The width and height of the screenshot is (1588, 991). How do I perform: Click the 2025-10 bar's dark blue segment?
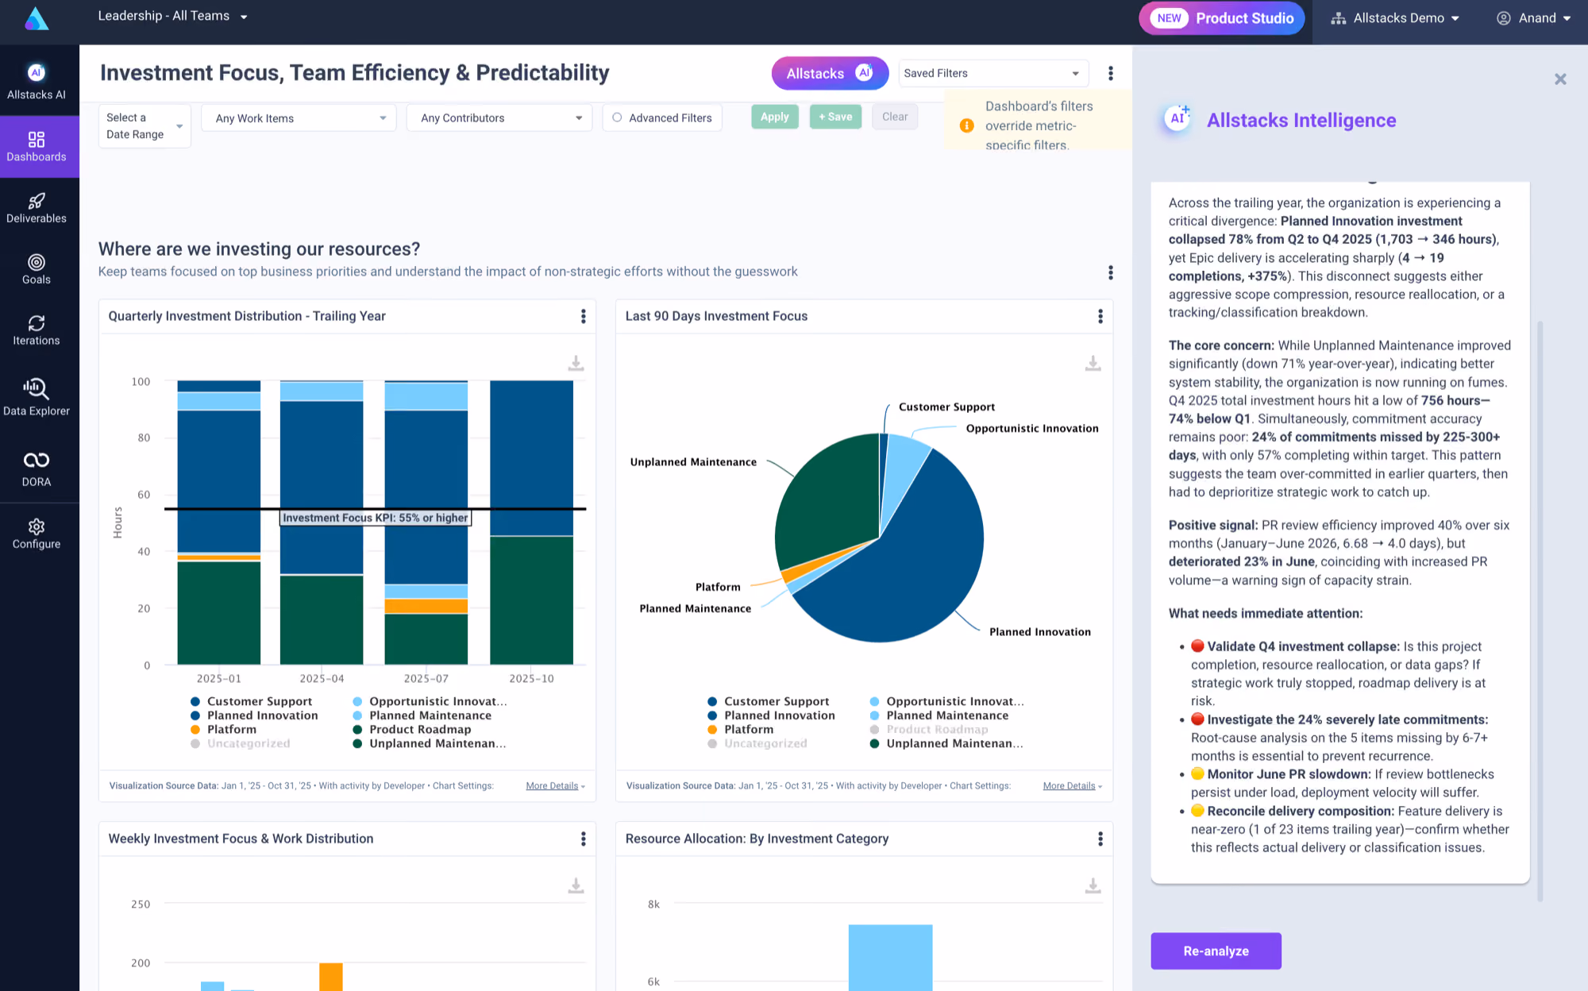pos(531,458)
